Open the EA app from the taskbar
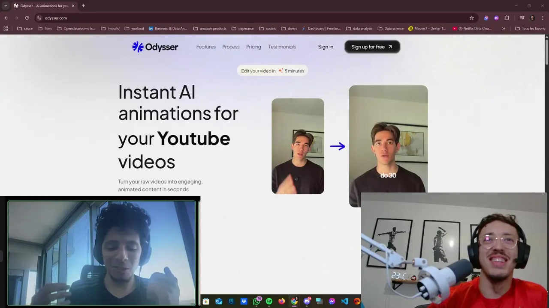 click(357, 301)
